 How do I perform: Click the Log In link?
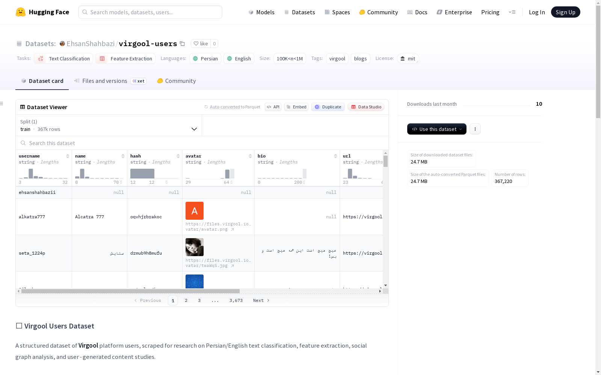coord(537,12)
